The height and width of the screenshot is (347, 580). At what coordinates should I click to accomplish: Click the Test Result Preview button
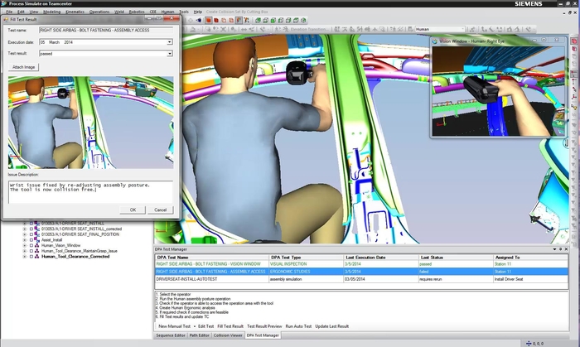point(264,326)
